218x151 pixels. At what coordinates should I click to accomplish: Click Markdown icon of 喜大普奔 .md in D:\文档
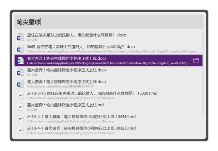click(21, 107)
